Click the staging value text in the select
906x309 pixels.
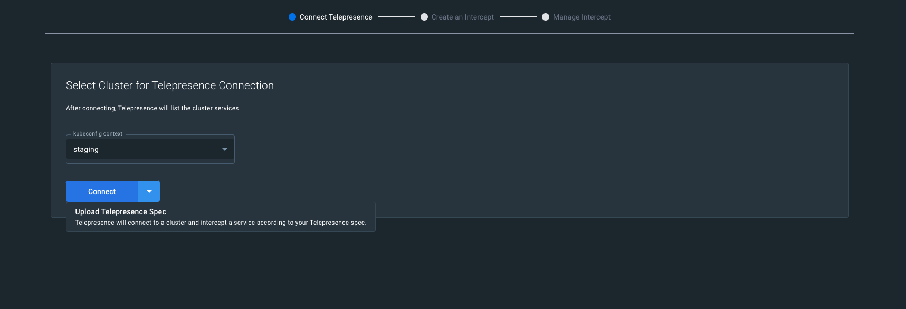pyautogui.click(x=86, y=150)
